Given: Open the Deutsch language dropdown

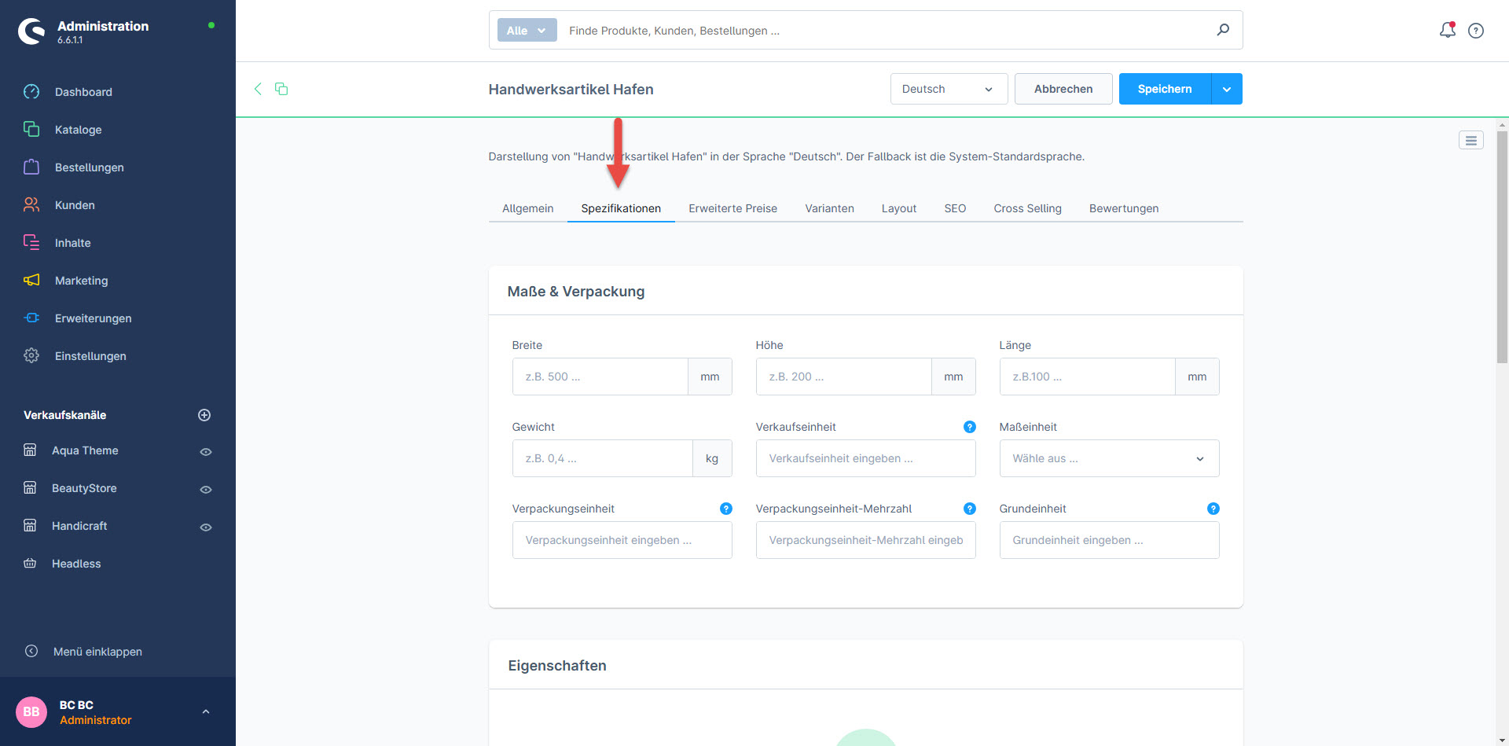Looking at the screenshot, I should click(x=948, y=89).
